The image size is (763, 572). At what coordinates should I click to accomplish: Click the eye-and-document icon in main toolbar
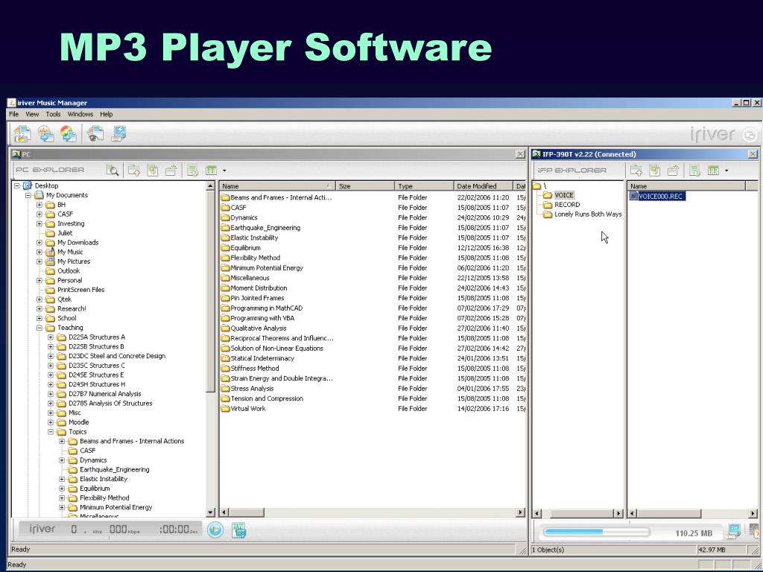pos(95,134)
